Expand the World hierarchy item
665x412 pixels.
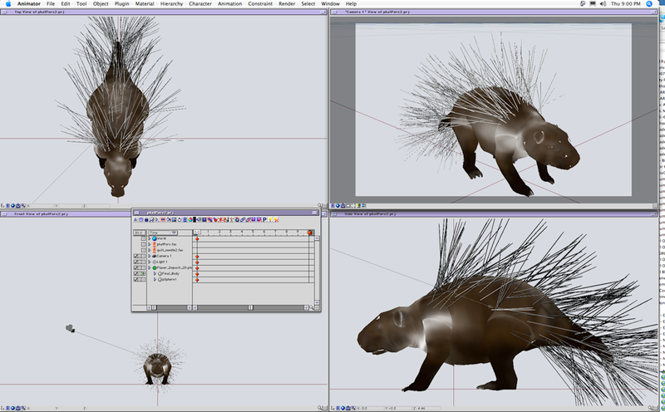149,238
